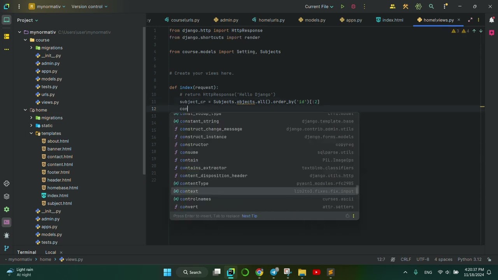Jump to next highlighted problem arrow
The height and width of the screenshot is (280, 498).
[x=481, y=31]
